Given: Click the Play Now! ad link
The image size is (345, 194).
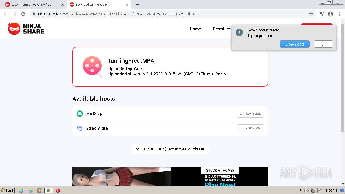Looking at the screenshot, I should point(220,185).
